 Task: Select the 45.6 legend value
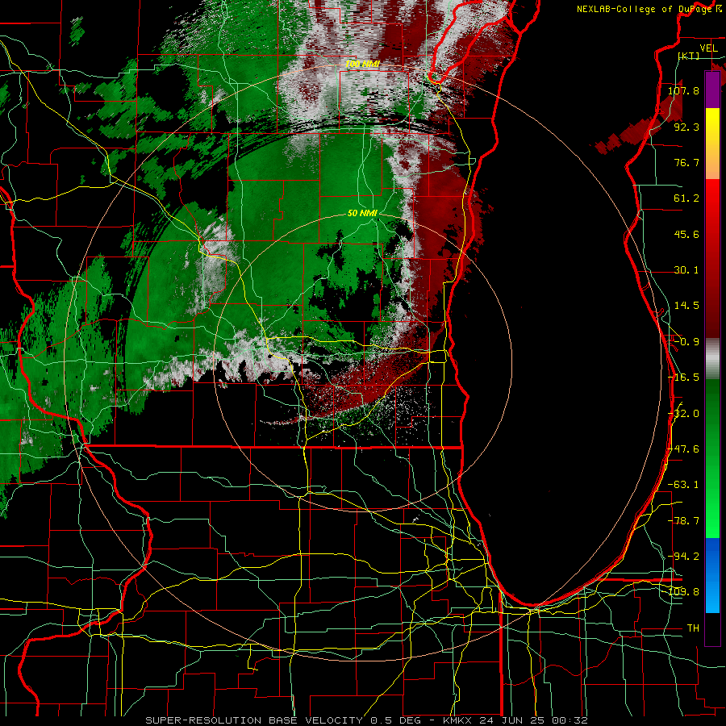[x=686, y=234]
